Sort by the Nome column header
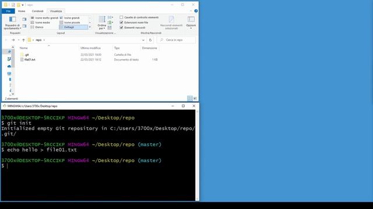373x209 pixels. pyautogui.click(x=24, y=48)
